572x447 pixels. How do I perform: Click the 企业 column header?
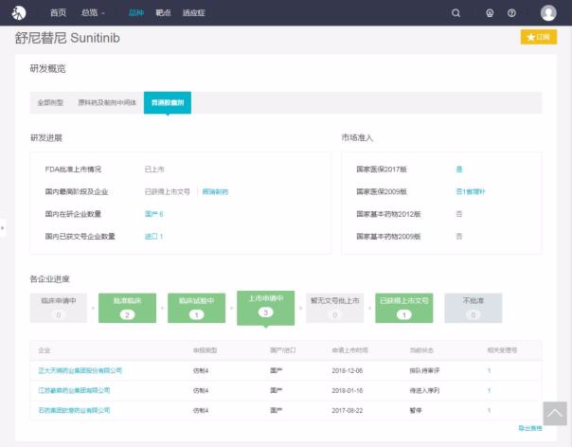pos(45,350)
